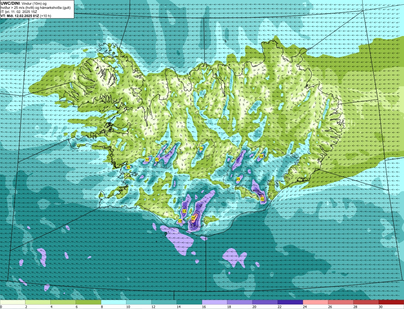Click the legend scale tick label 2

[x=26, y=307]
